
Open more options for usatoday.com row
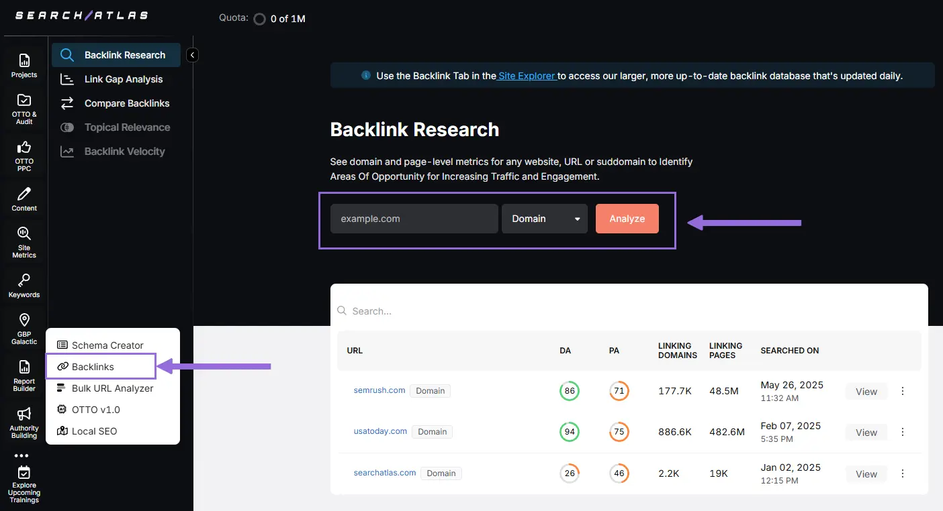point(903,432)
